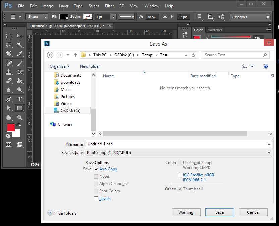Disable the Thumbnail option
The height and width of the screenshot is (226, 279).
180,189
